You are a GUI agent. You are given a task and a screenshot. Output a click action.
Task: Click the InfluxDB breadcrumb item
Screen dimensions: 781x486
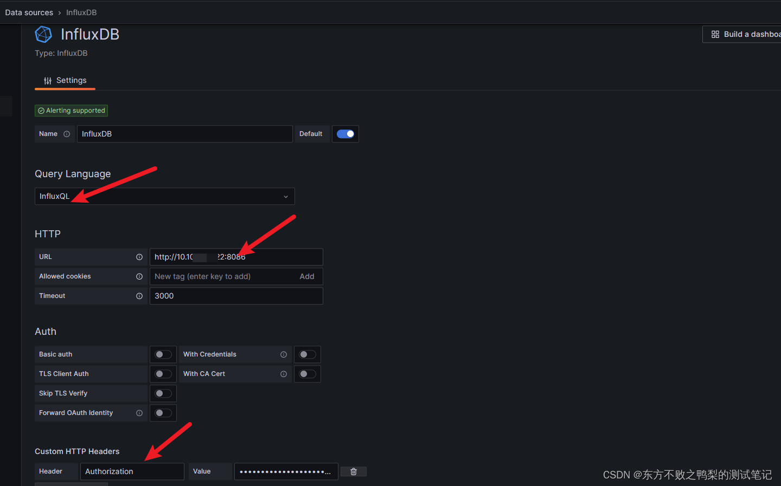81,12
